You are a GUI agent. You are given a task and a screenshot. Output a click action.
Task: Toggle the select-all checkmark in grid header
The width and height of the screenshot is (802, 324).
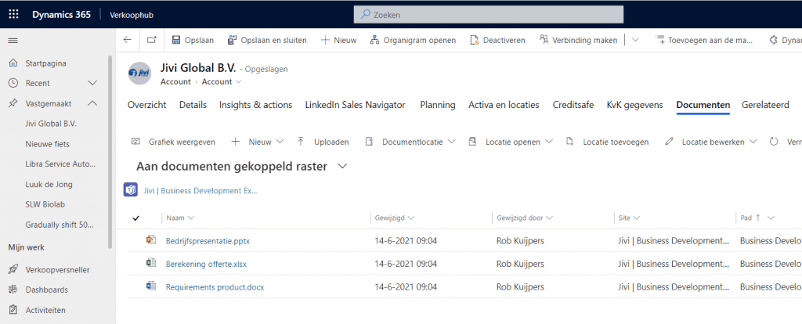[136, 218]
